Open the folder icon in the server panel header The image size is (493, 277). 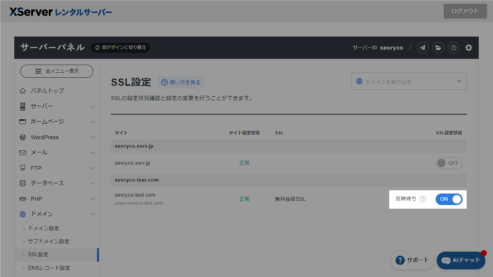(438, 48)
